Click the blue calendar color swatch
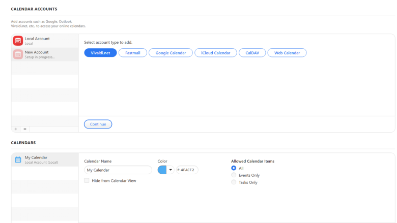Screen dimensions: 397x223 [162, 170]
